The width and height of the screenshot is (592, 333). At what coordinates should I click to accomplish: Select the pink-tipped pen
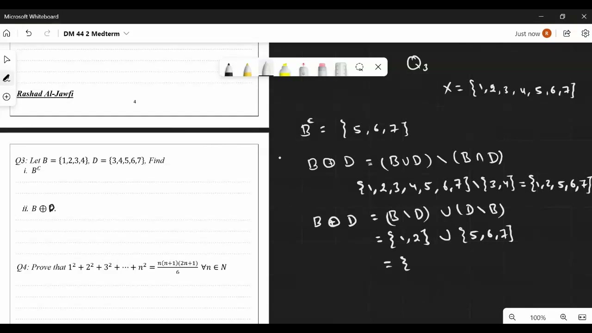click(x=303, y=69)
